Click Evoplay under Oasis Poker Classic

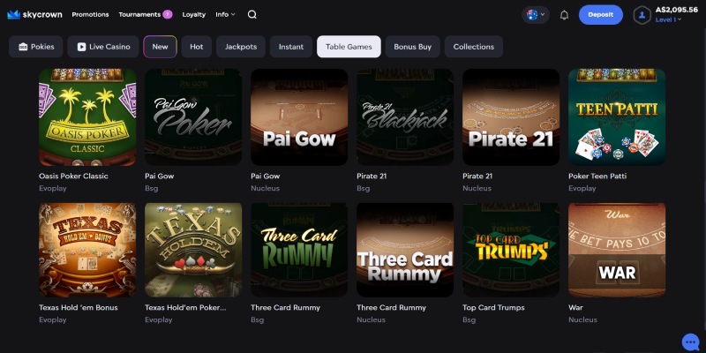pyautogui.click(x=53, y=188)
